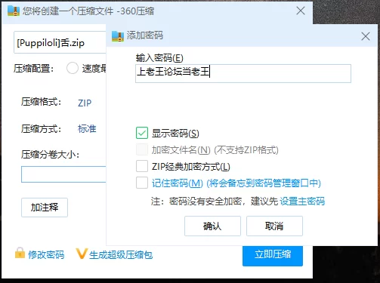Click the 记住密码(M) label text
The image size is (380, 283).
click(178, 183)
